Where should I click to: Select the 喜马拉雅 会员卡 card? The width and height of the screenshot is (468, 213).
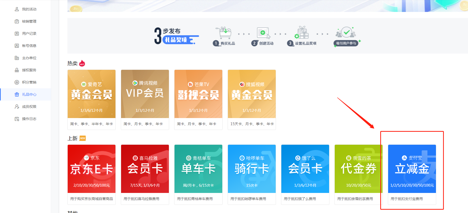[145, 175]
